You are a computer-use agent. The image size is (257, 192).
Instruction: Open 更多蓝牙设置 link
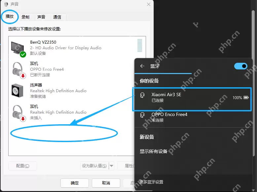(151, 182)
